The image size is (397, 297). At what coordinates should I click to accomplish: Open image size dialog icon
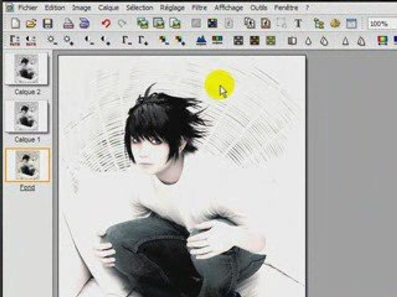(x=158, y=24)
